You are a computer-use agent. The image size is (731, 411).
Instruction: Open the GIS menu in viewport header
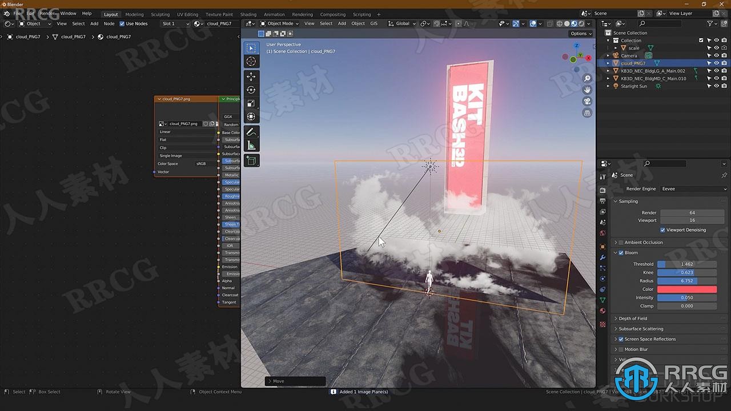coord(373,23)
